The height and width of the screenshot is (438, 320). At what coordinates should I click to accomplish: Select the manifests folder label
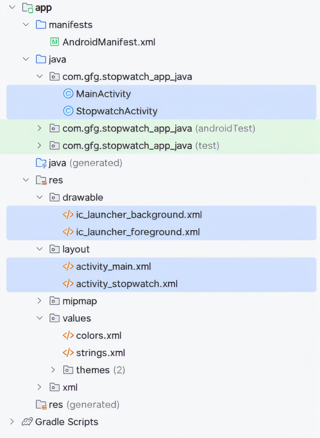coord(71,25)
